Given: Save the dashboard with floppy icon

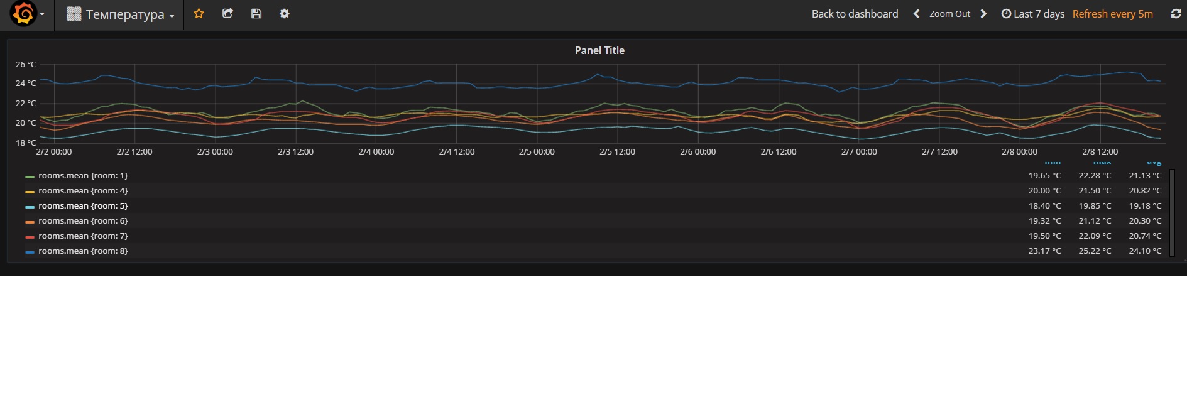Looking at the screenshot, I should tap(256, 13).
